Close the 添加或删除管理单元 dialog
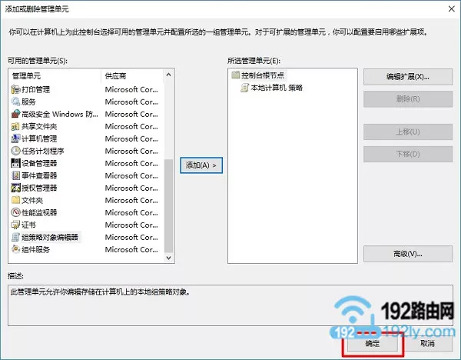Screen dimensions: 461x360 coord(451,8)
